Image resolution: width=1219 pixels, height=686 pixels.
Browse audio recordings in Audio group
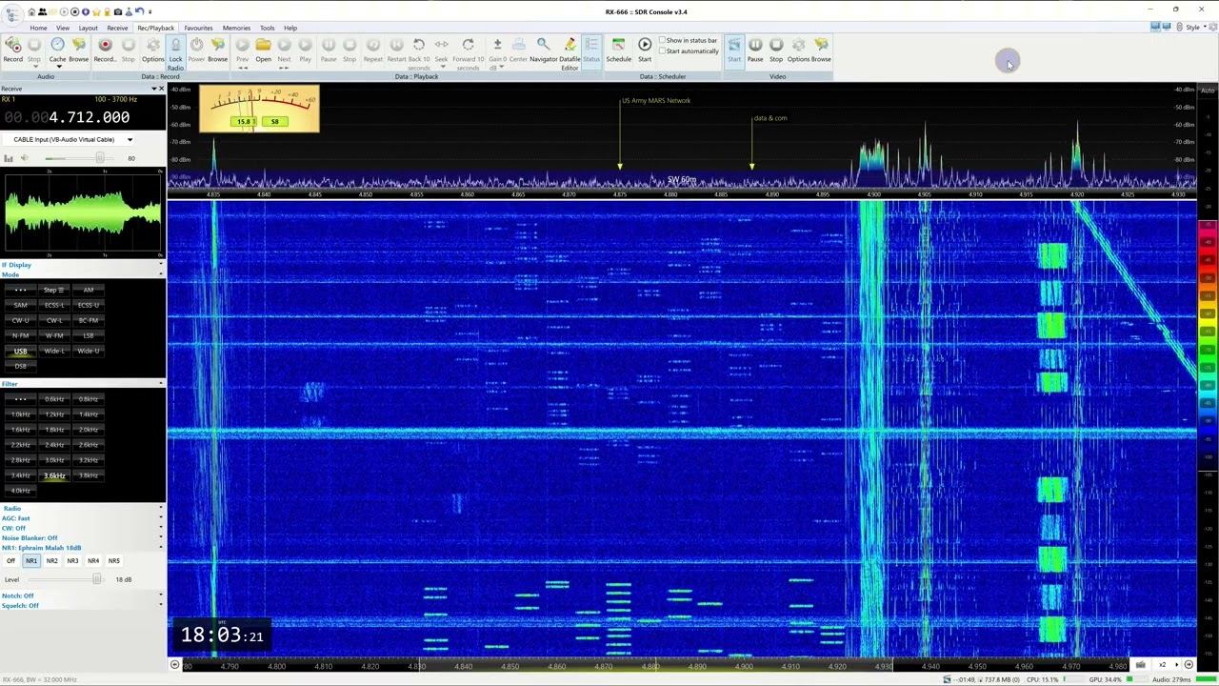coord(78,49)
